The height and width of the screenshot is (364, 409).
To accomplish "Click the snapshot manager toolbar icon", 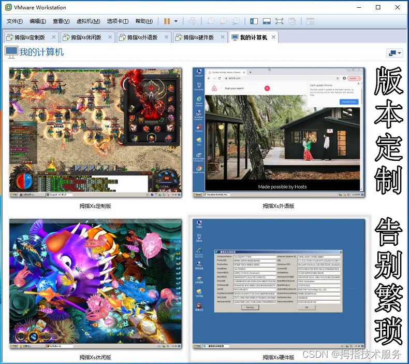I will [x=236, y=21].
